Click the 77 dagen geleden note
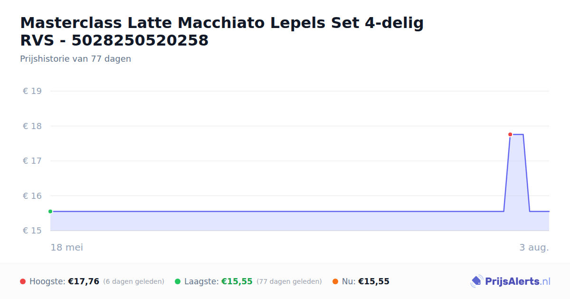The image size is (570, 299). tap(289, 282)
